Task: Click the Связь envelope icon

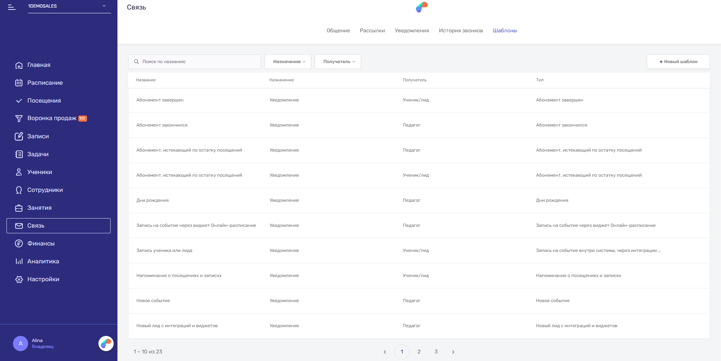Action: pyautogui.click(x=19, y=226)
